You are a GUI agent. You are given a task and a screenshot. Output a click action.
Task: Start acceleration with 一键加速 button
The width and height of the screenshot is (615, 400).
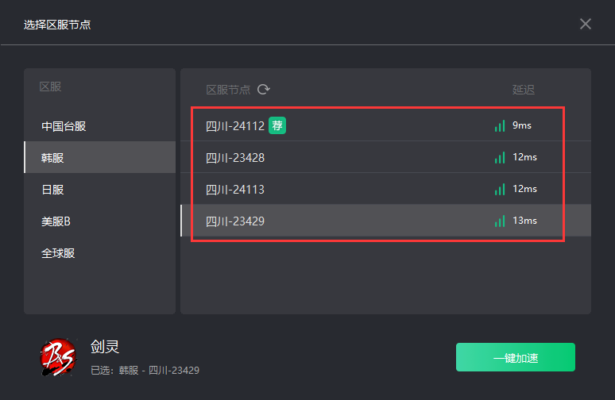click(x=516, y=357)
